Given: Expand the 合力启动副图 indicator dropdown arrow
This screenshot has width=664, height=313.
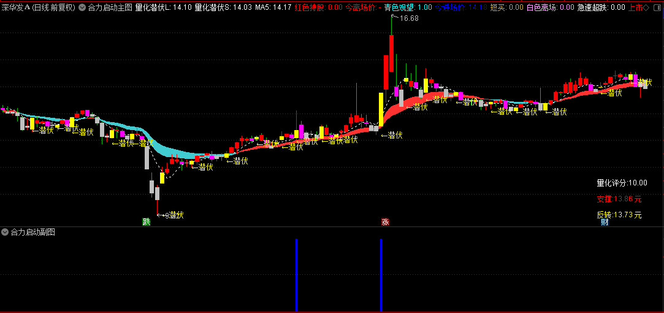Looking at the screenshot, I should [5, 232].
